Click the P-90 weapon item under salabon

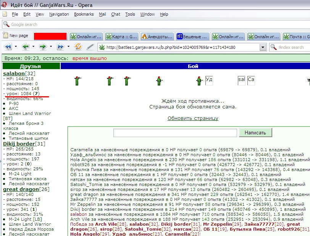[x=14, y=103]
